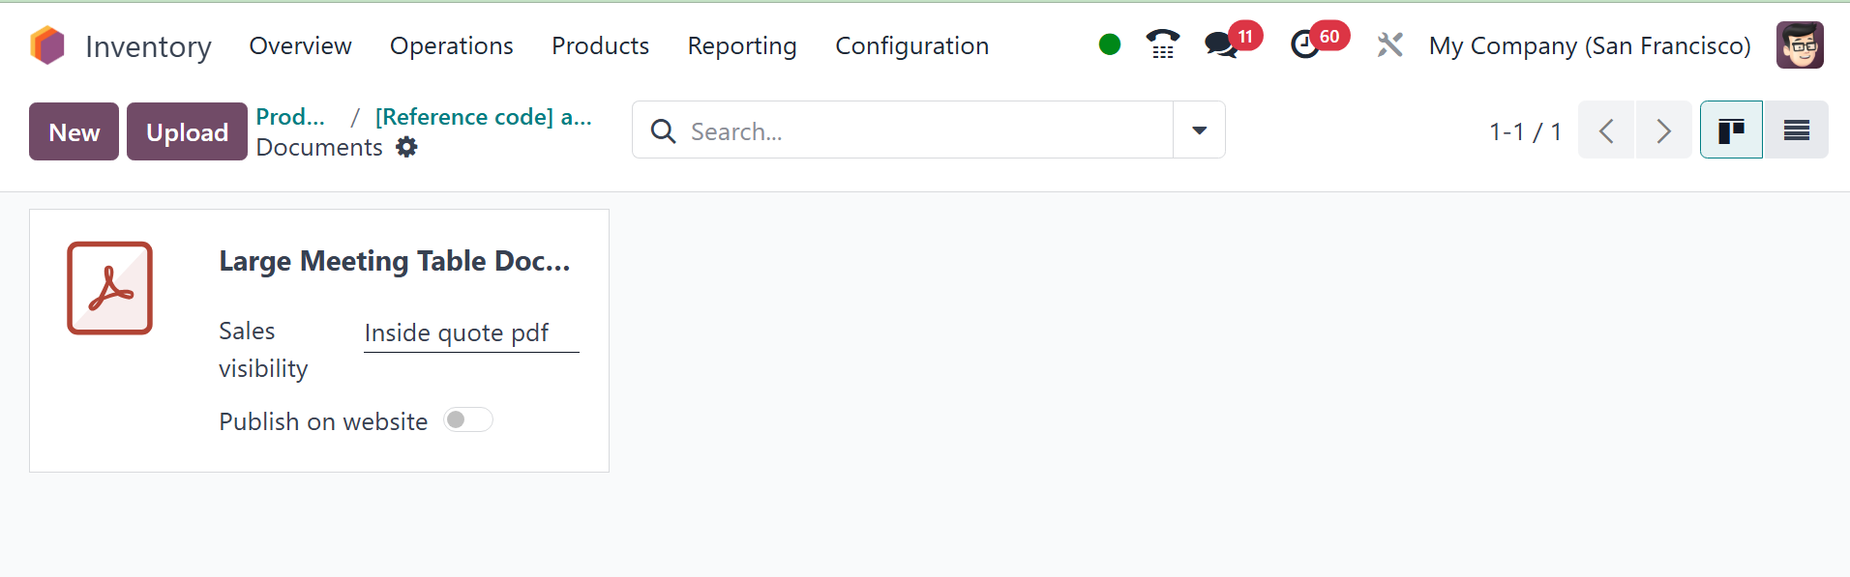Toggle the Publish on website switch

coord(468,420)
